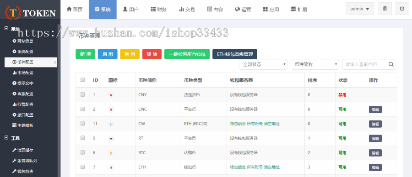
Task: Click the CW currency icon
Action: (111, 124)
